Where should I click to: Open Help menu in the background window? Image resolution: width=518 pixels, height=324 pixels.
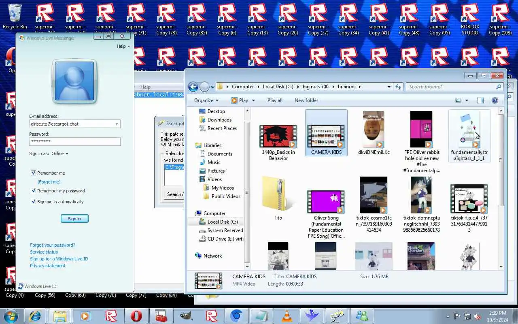tap(145, 87)
